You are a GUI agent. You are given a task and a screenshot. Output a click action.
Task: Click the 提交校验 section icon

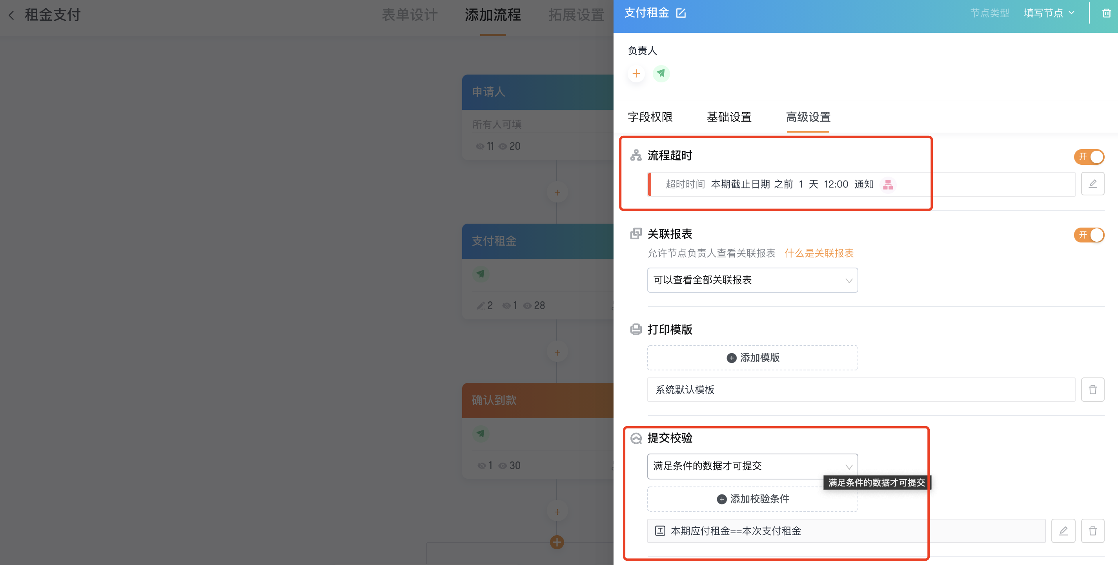(x=636, y=438)
